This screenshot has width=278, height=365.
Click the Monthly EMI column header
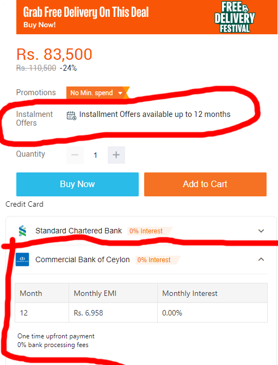coord(95,293)
